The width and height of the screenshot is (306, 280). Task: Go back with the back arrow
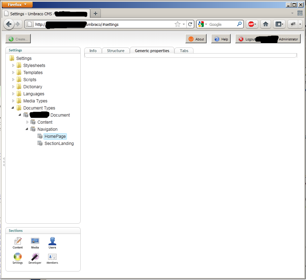click(x=9, y=24)
